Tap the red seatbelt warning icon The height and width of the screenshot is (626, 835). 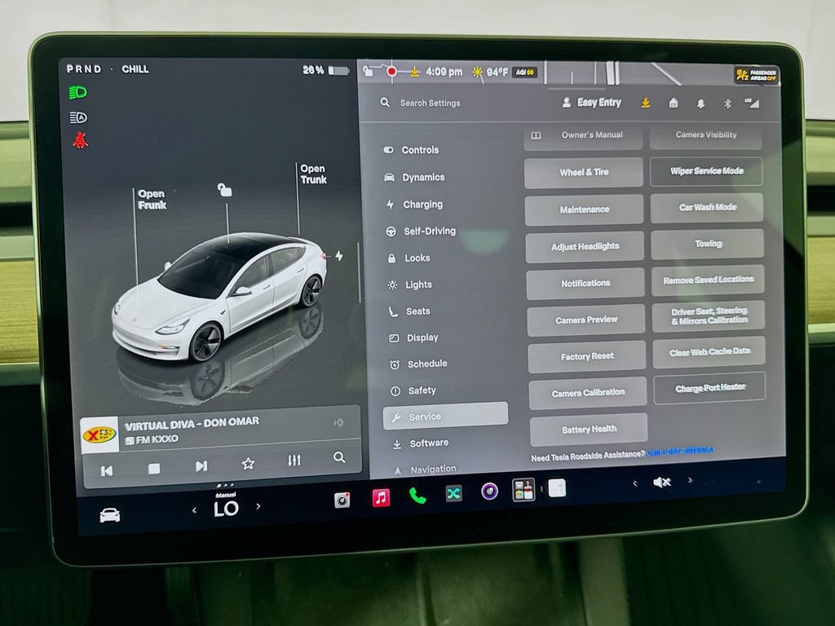(80, 140)
